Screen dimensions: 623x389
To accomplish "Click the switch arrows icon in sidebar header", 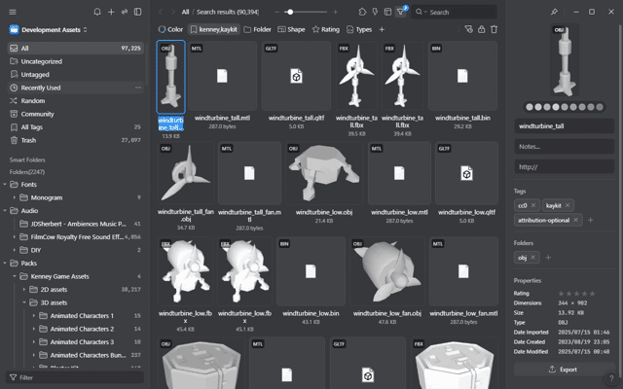I will (125, 12).
